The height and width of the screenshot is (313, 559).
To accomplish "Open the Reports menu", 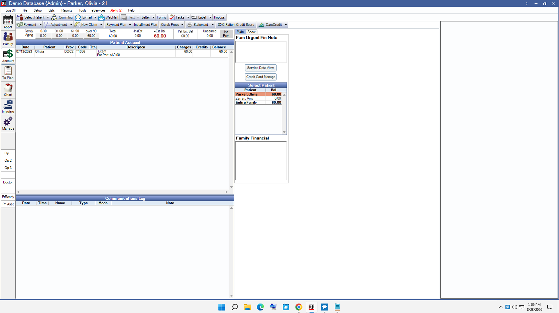I will click(67, 10).
